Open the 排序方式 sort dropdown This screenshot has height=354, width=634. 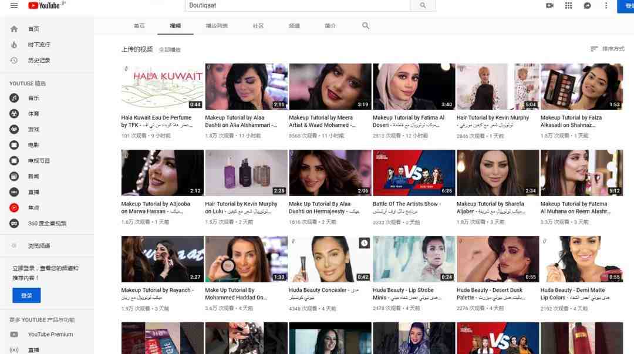point(608,49)
